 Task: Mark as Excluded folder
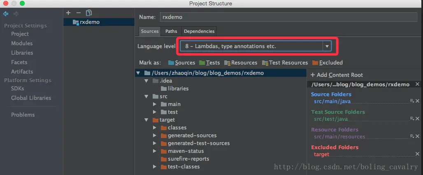pyautogui.click(x=328, y=63)
